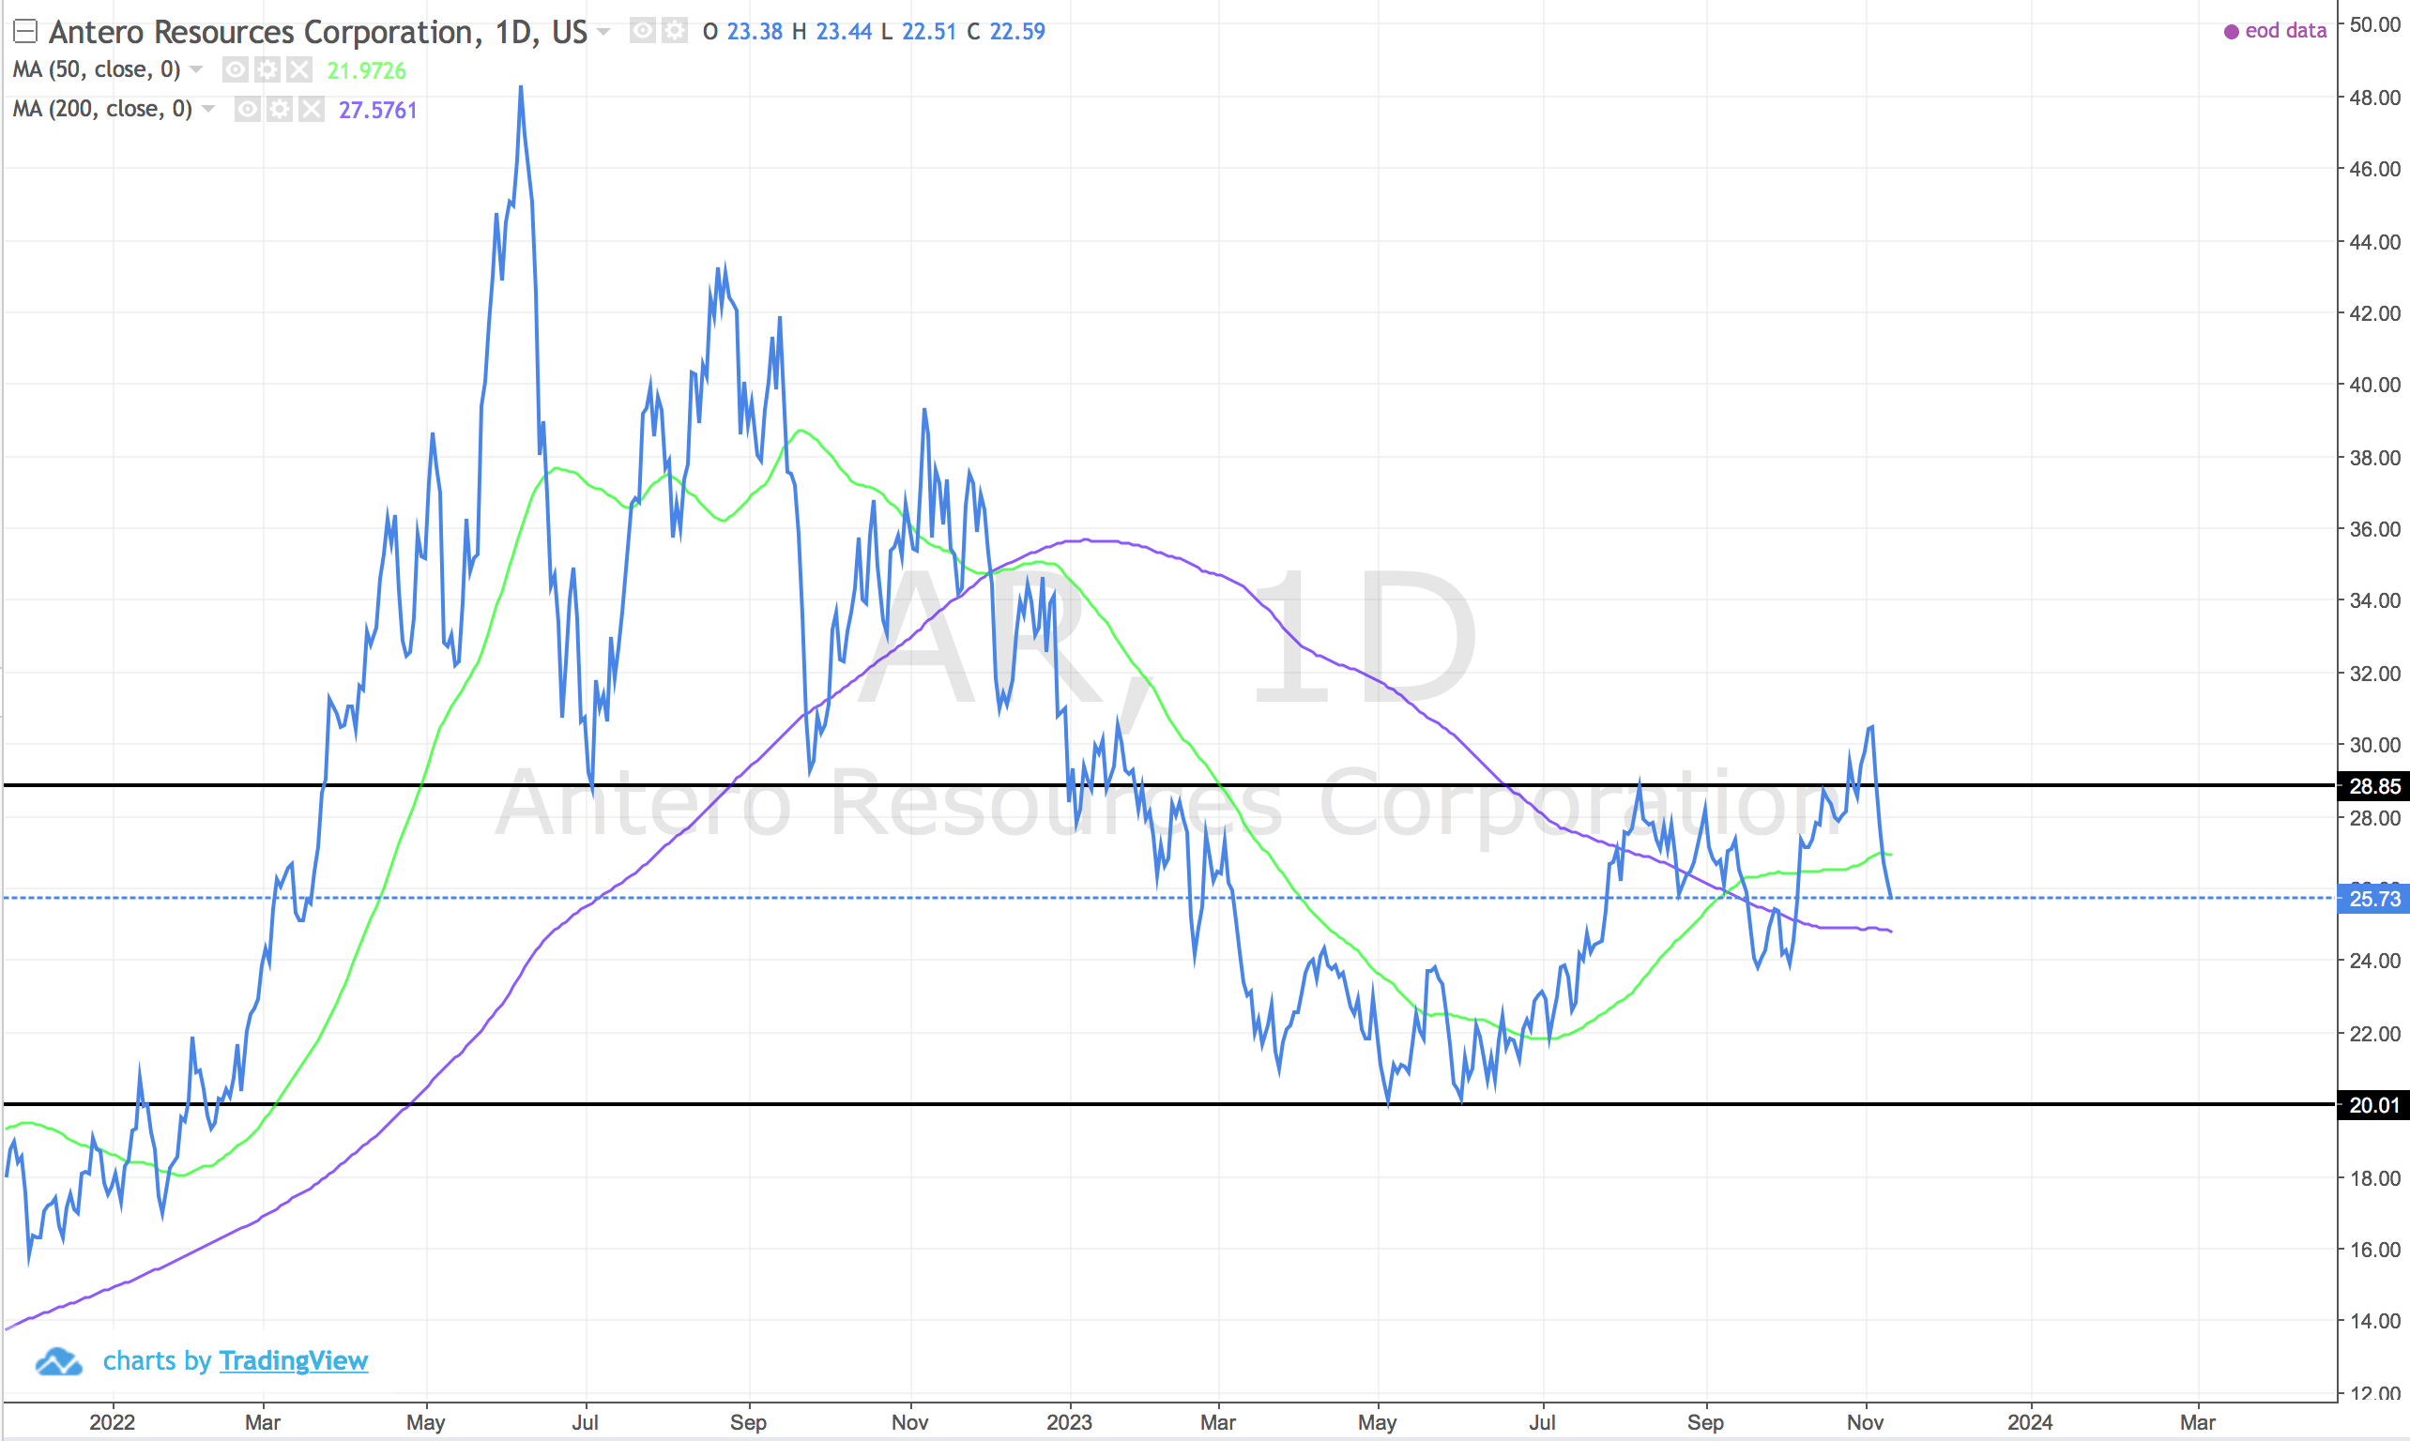Click the low price value 22.51

929,32
